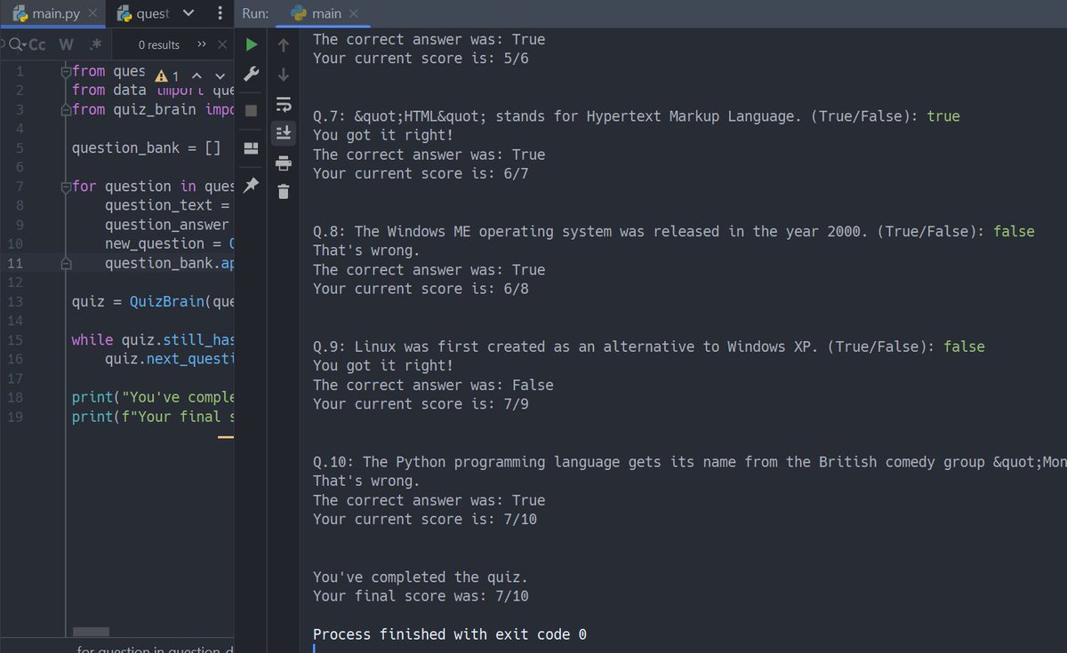
Task: Click 'while quiz.still_has' code line
Action: (x=152, y=340)
